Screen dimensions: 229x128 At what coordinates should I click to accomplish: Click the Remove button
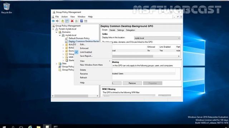point(132,83)
